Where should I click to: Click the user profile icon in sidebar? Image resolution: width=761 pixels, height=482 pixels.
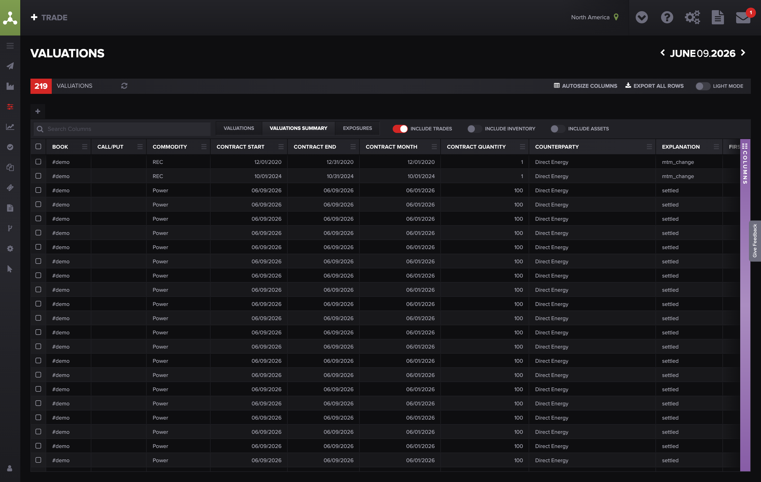click(10, 468)
